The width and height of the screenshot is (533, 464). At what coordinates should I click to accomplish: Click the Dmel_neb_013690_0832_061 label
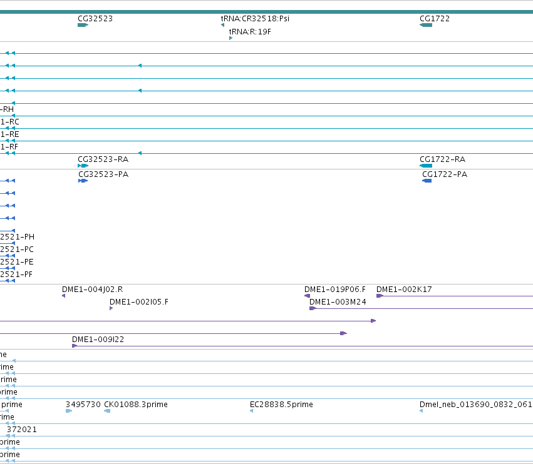pos(475,405)
